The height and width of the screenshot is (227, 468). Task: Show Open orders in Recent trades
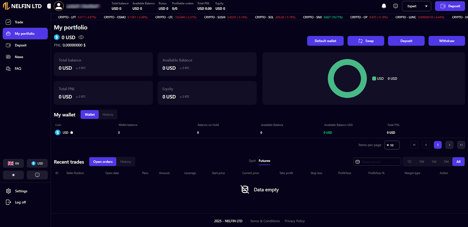tap(103, 162)
